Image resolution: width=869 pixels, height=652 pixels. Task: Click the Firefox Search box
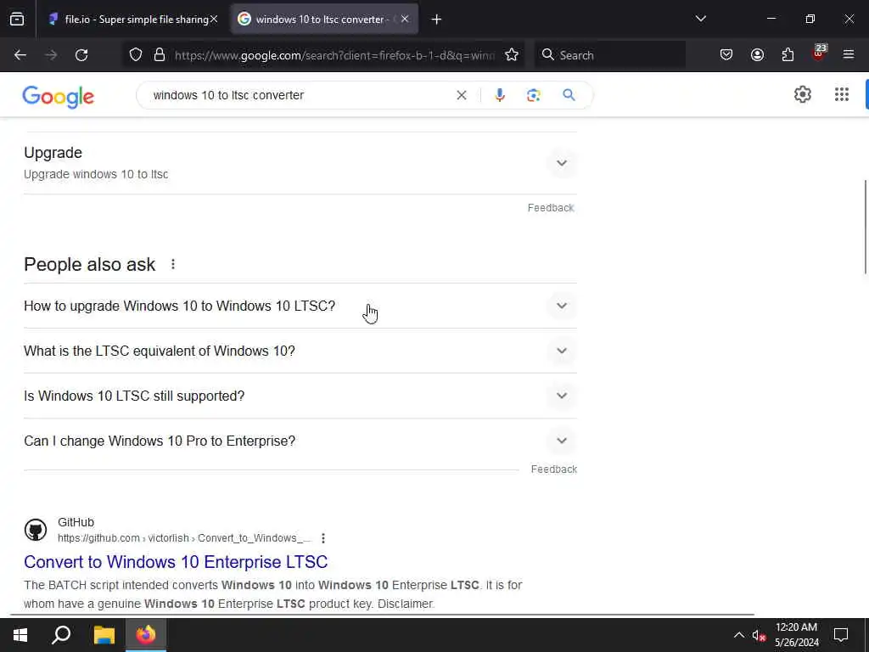pos(609,55)
